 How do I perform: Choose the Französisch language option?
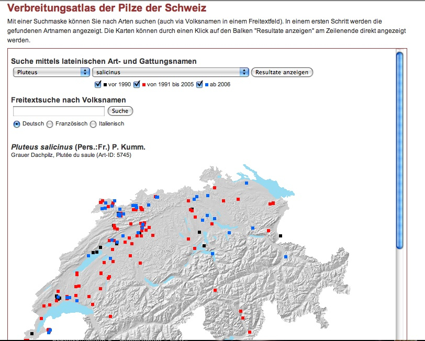(50, 124)
